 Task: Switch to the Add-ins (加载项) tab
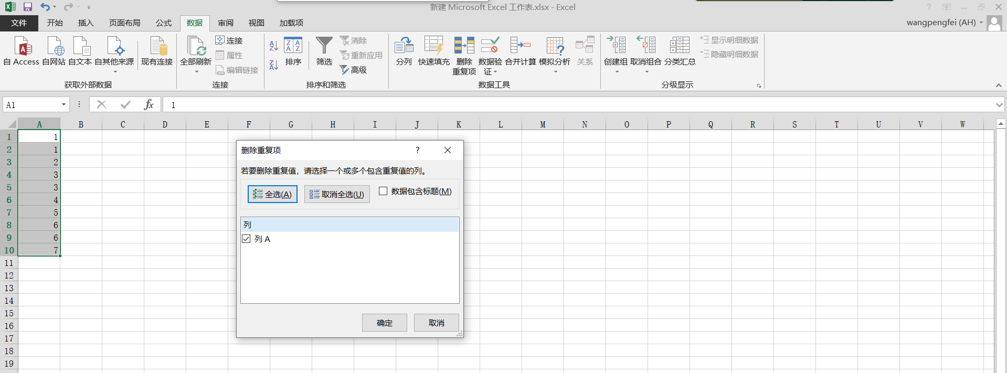[291, 23]
